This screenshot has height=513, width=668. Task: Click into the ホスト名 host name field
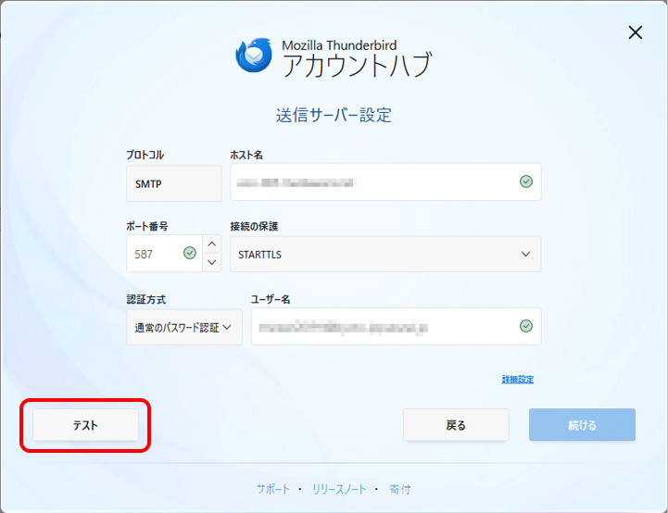point(371,181)
